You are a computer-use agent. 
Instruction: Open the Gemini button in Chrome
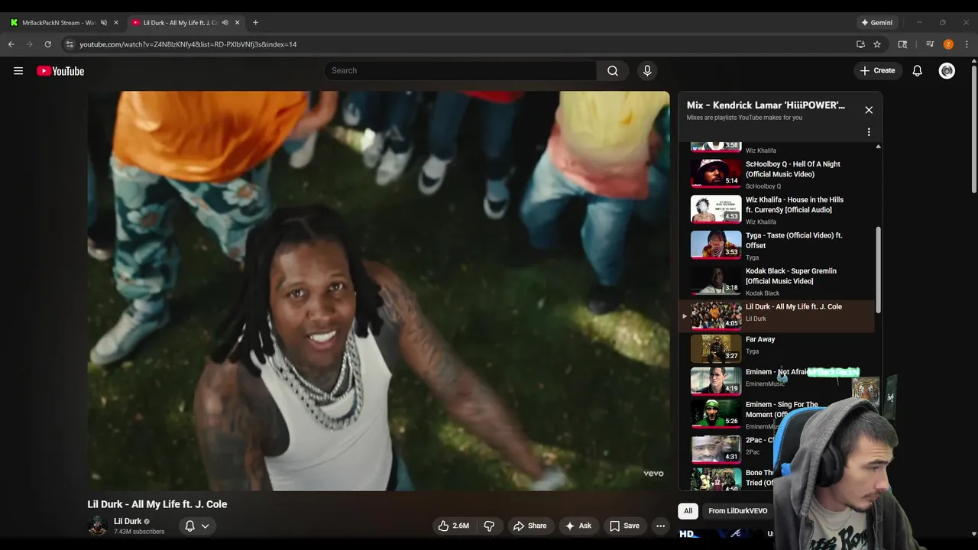coord(876,23)
